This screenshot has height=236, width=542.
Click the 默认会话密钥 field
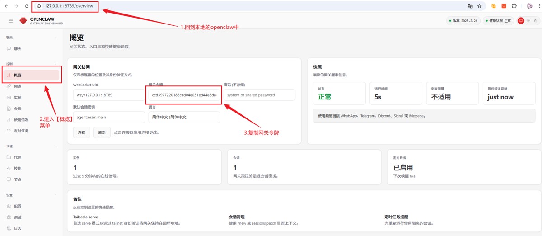click(x=109, y=117)
